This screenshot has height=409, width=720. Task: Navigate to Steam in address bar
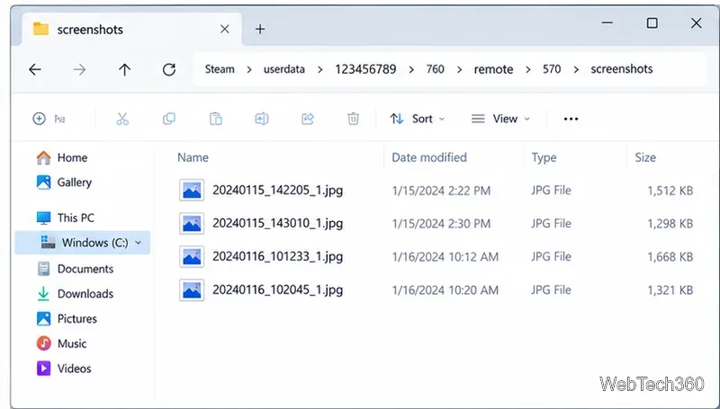pyautogui.click(x=220, y=69)
